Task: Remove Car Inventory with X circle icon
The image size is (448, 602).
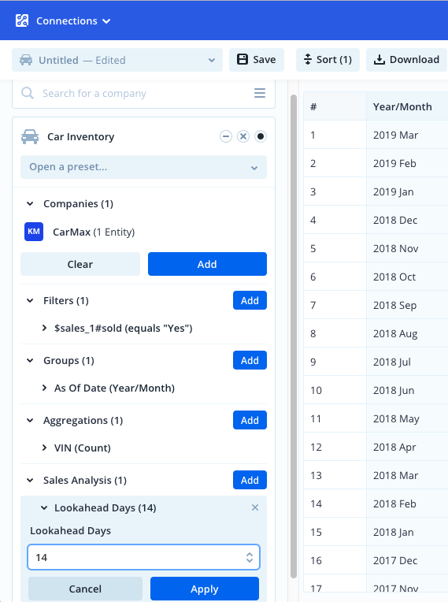Action: [x=243, y=136]
